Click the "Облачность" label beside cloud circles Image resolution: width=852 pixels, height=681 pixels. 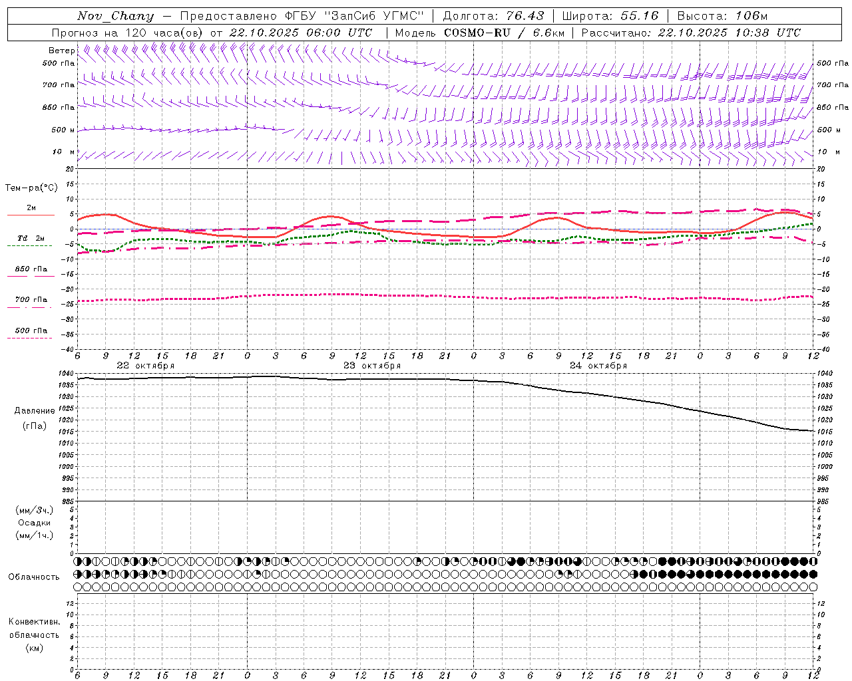click(x=34, y=577)
